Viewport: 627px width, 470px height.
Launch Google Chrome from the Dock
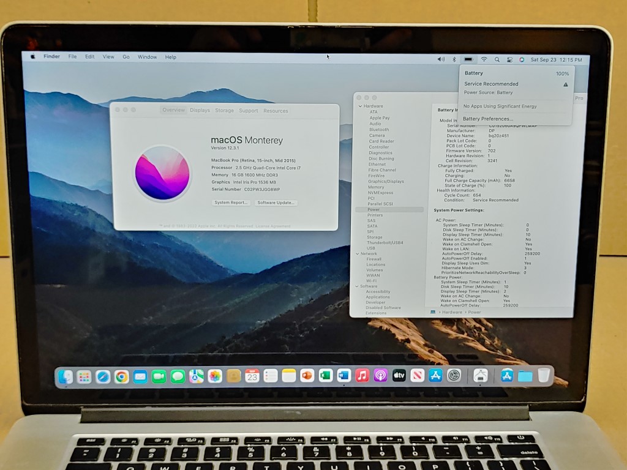[x=122, y=376]
